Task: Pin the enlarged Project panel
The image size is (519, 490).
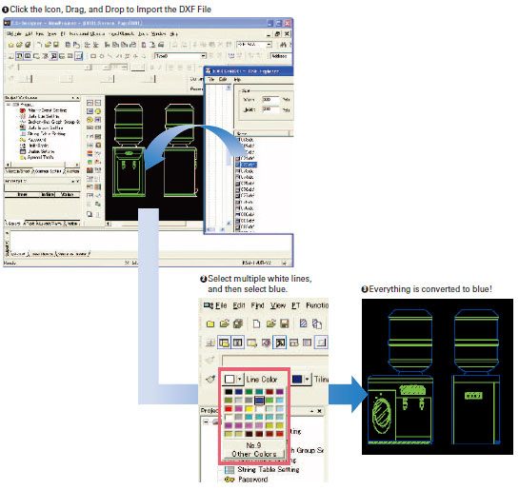Action: click(x=311, y=411)
